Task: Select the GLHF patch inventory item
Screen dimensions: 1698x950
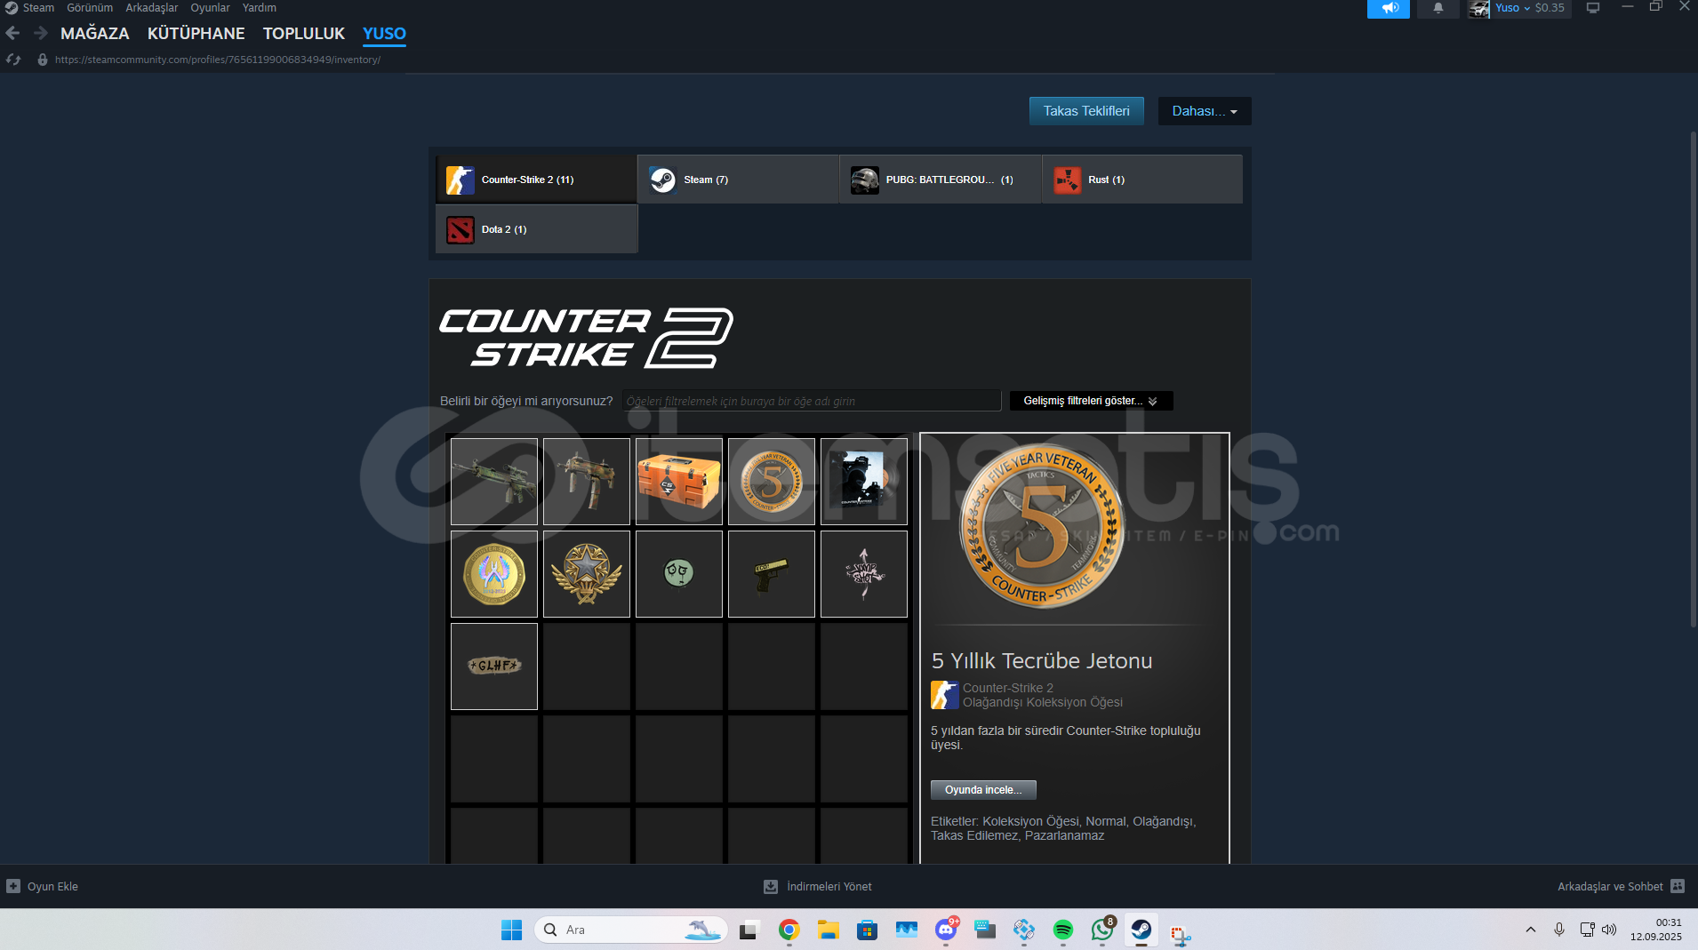Action: coord(494,667)
